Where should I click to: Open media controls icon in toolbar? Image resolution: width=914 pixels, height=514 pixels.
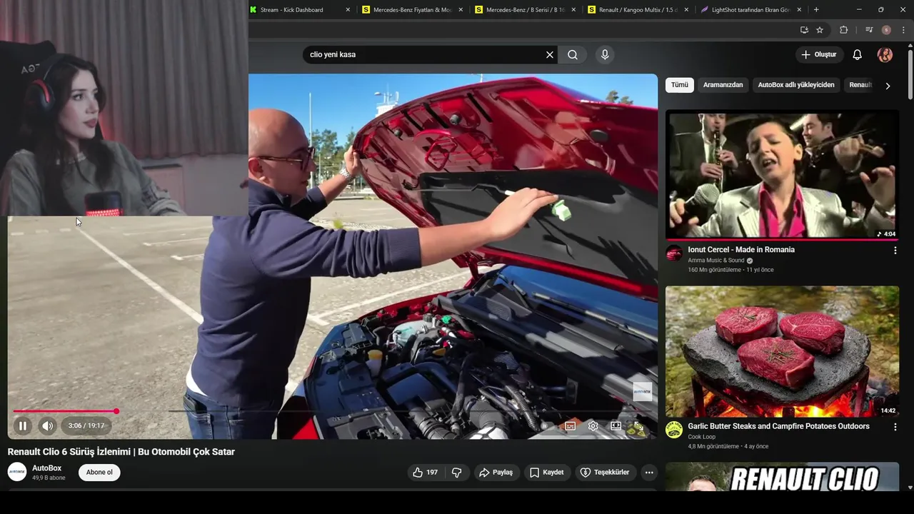[x=869, y=30]
